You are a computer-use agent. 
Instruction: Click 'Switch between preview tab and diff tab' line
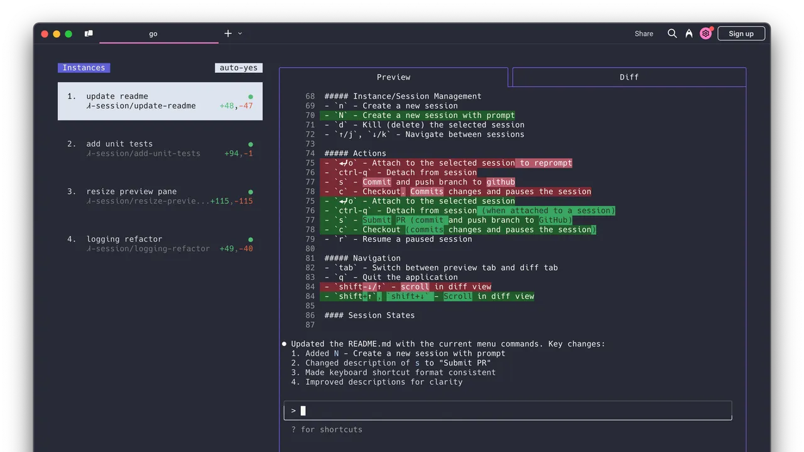(441, 267)
